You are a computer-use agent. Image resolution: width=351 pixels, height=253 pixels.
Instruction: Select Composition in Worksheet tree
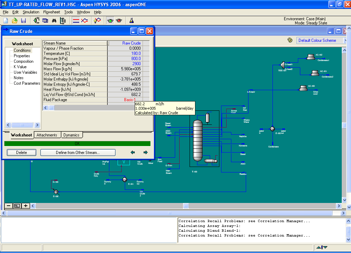(24, 61)
